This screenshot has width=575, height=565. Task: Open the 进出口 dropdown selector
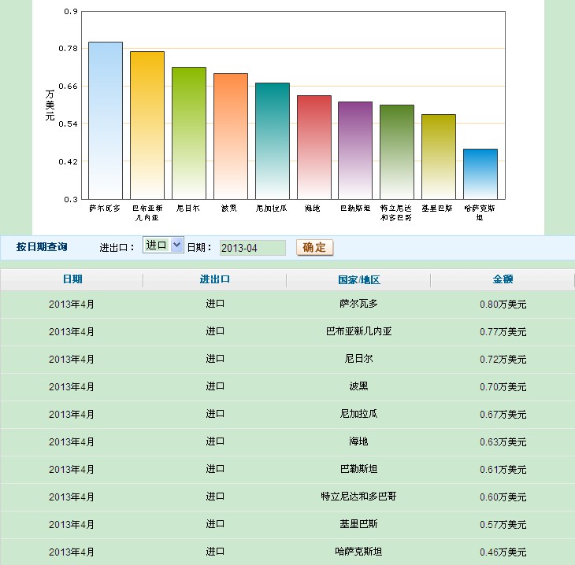[x=163, y=245]
